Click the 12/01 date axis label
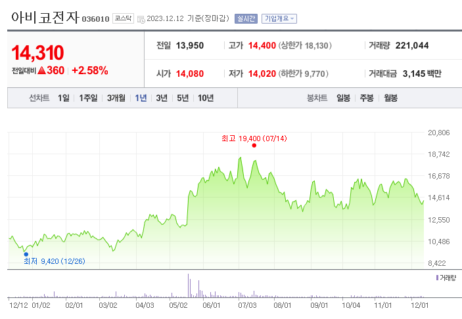Screen dimensions: 462x319 click(x=419, y=305)
